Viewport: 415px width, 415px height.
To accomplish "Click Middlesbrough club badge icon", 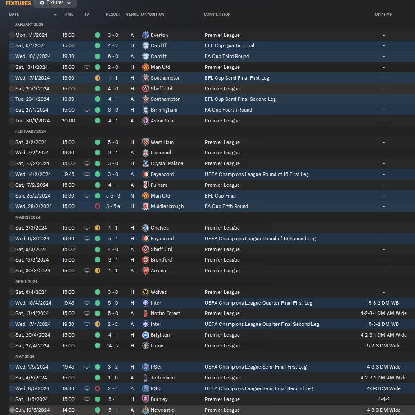I will pyautogui.click(x=145, y=206).
